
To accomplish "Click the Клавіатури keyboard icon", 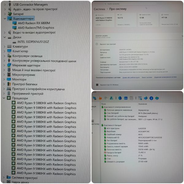I will click(x=10, y=47).
